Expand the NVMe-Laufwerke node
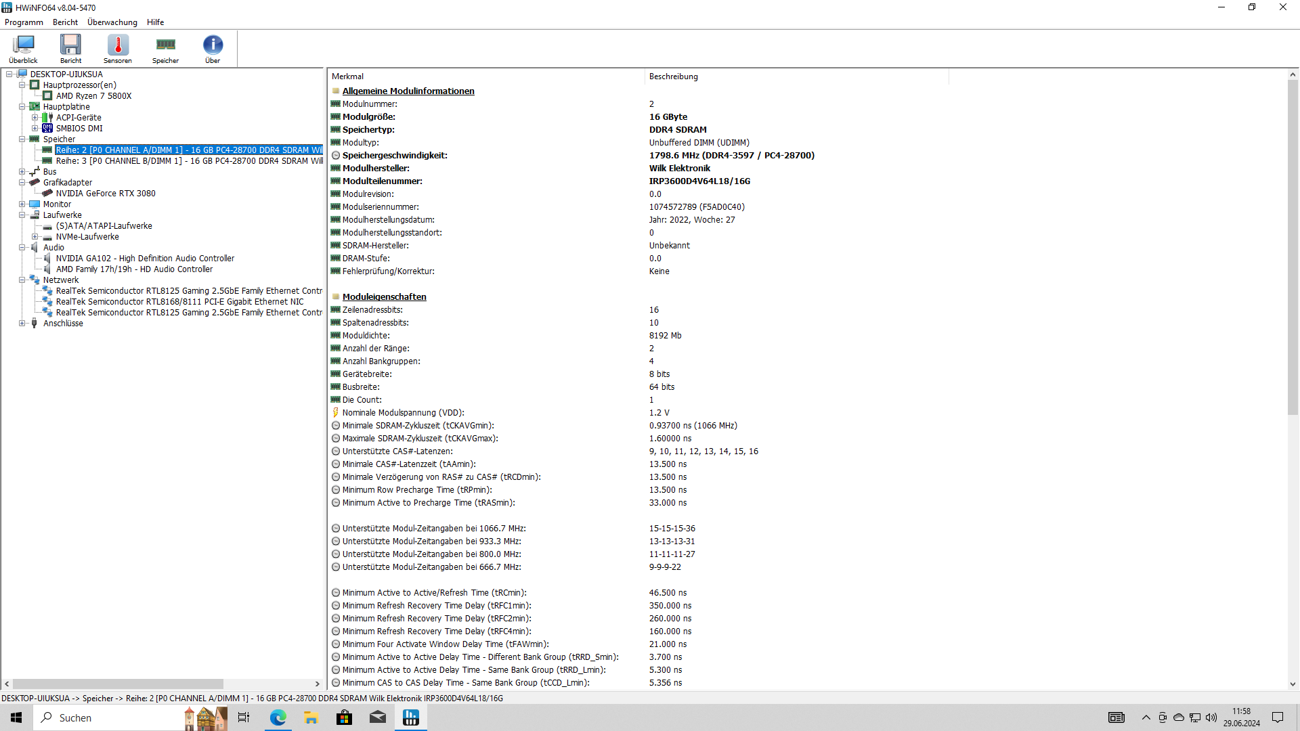 pos(35,237)
